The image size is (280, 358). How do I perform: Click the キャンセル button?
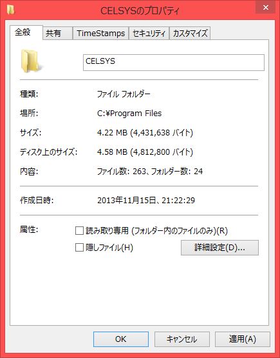(x=182, y=339)
